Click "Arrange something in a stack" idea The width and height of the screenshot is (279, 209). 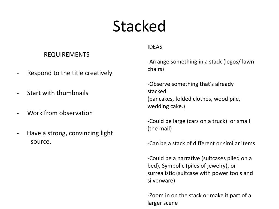(185, 62)
